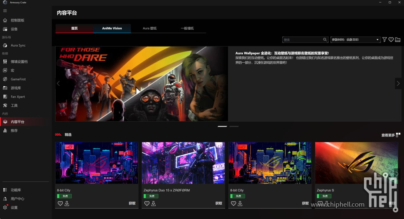Screen dimensions: 404x219
Task: Favorite Zephyrus Duo 15 x ZRØFØRM wallpaper
Action: point(146,204)
